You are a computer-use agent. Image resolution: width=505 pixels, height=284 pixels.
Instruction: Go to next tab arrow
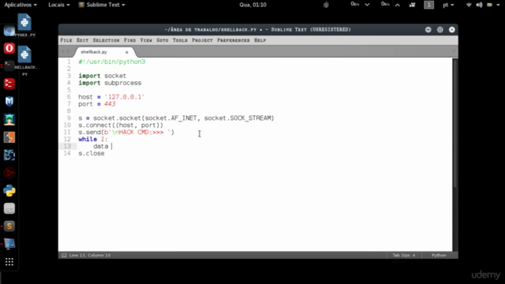point(69,51)
